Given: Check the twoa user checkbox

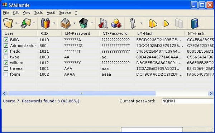Looking at the screenshot, I should pos(6,57).
